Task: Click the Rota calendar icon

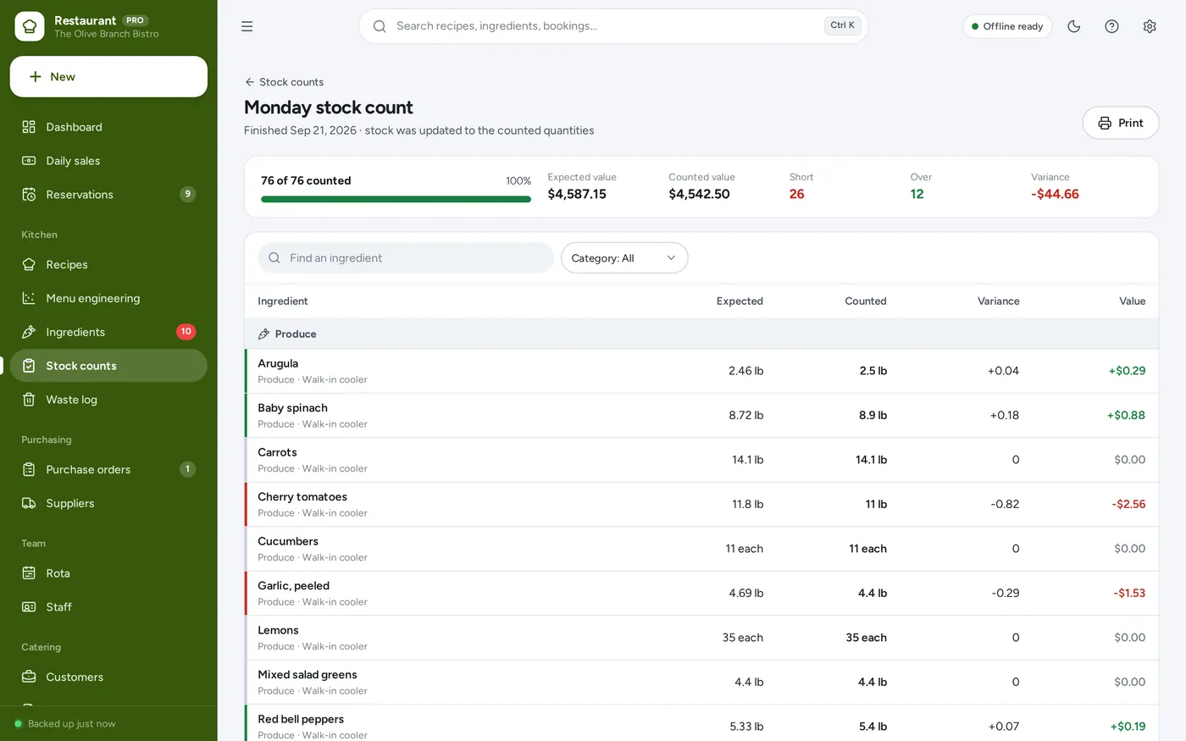Action: pyautogui.click(x=29, y=573)
